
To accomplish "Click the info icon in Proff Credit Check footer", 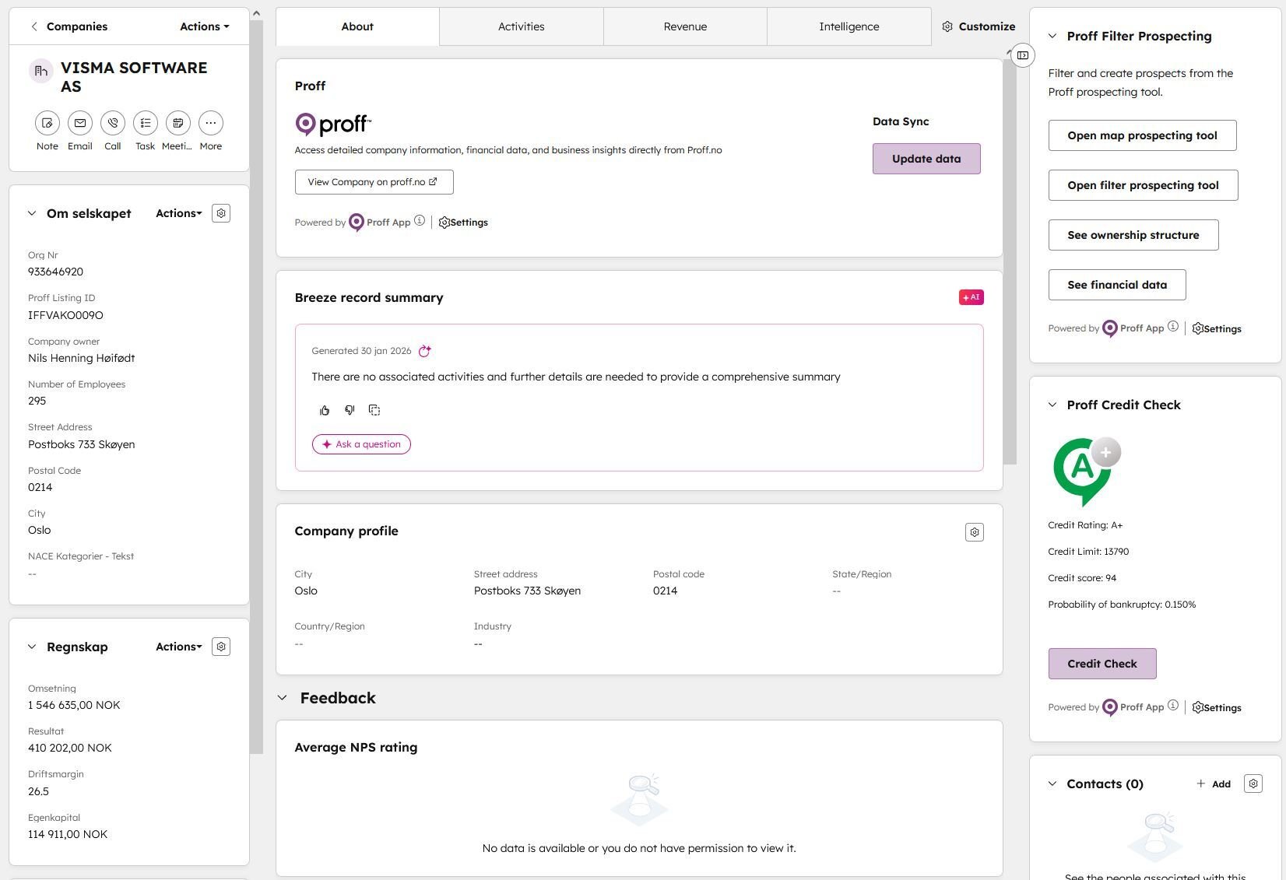I will pos(1173,706).
